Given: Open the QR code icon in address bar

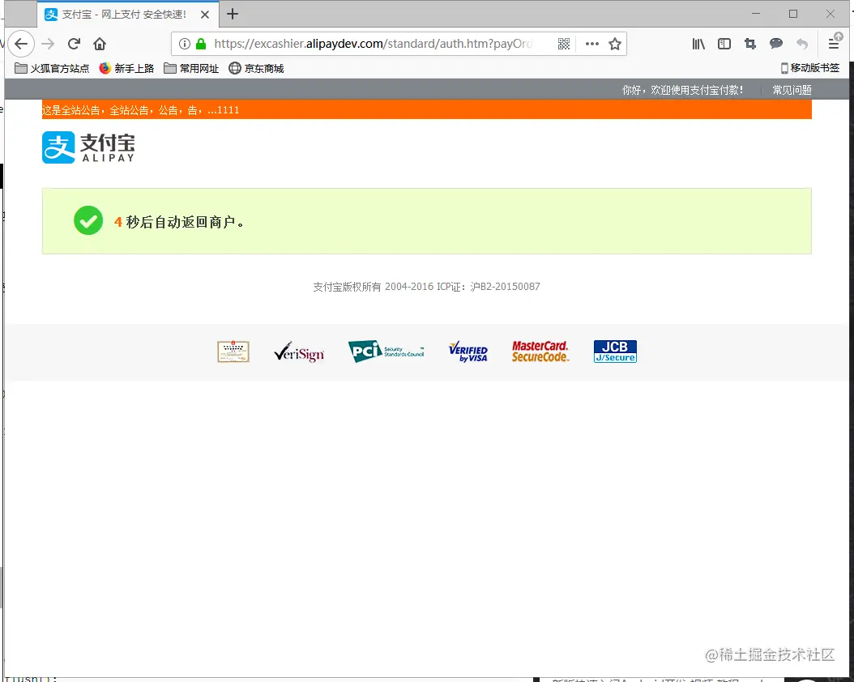Looking at the screenshot, I should click(564, 44).
